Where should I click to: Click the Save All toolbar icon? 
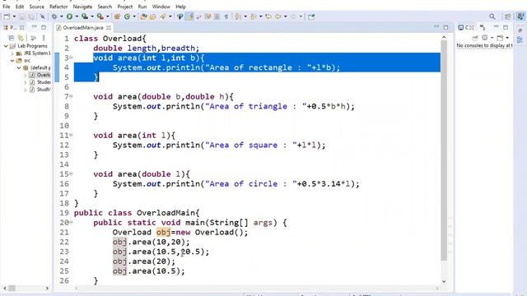pyautogui.click(x=31, y=16)
